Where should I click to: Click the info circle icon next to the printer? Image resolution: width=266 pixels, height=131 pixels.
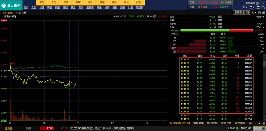coord(263,8)
